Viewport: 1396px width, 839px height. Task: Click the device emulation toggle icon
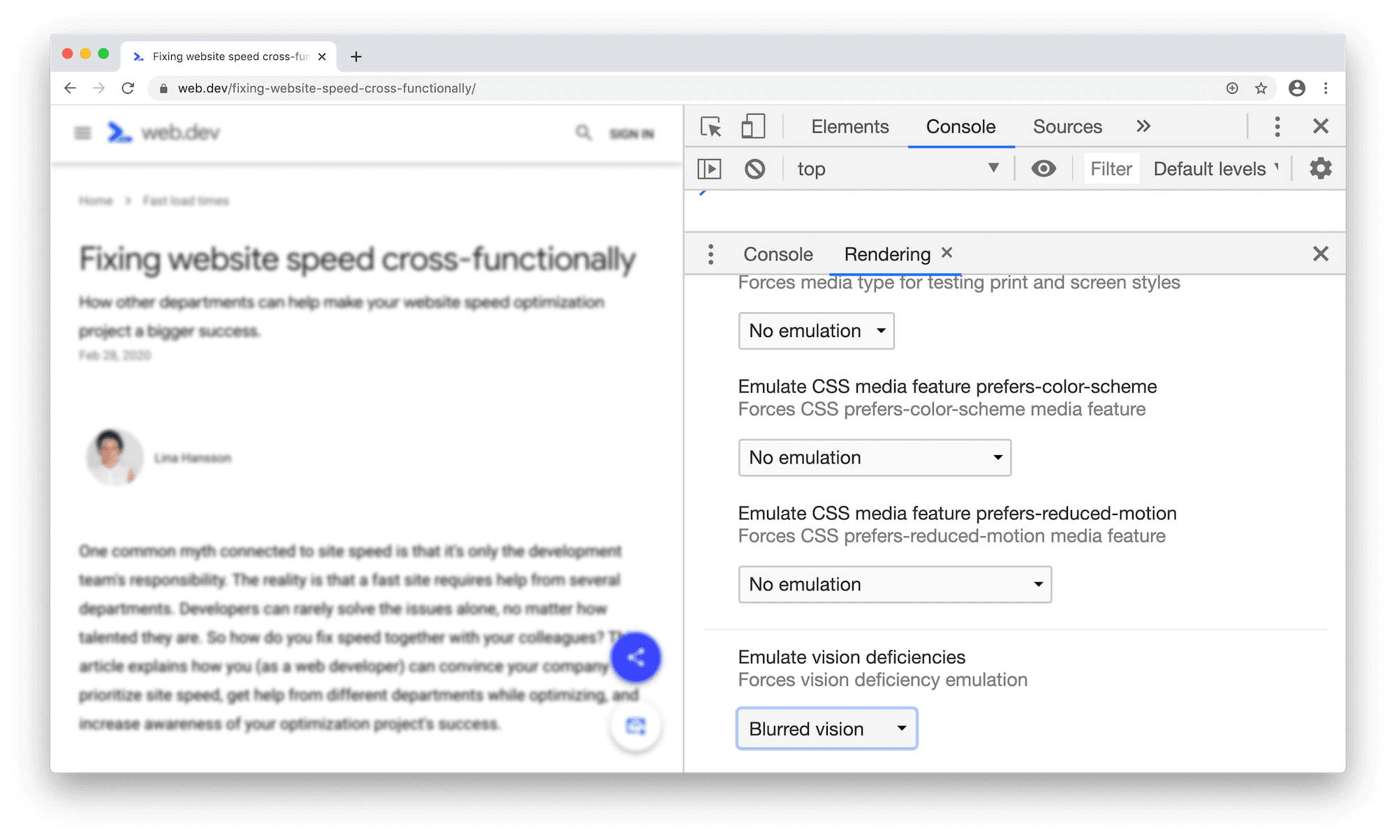pyautogui.click(x=753, y=127)
